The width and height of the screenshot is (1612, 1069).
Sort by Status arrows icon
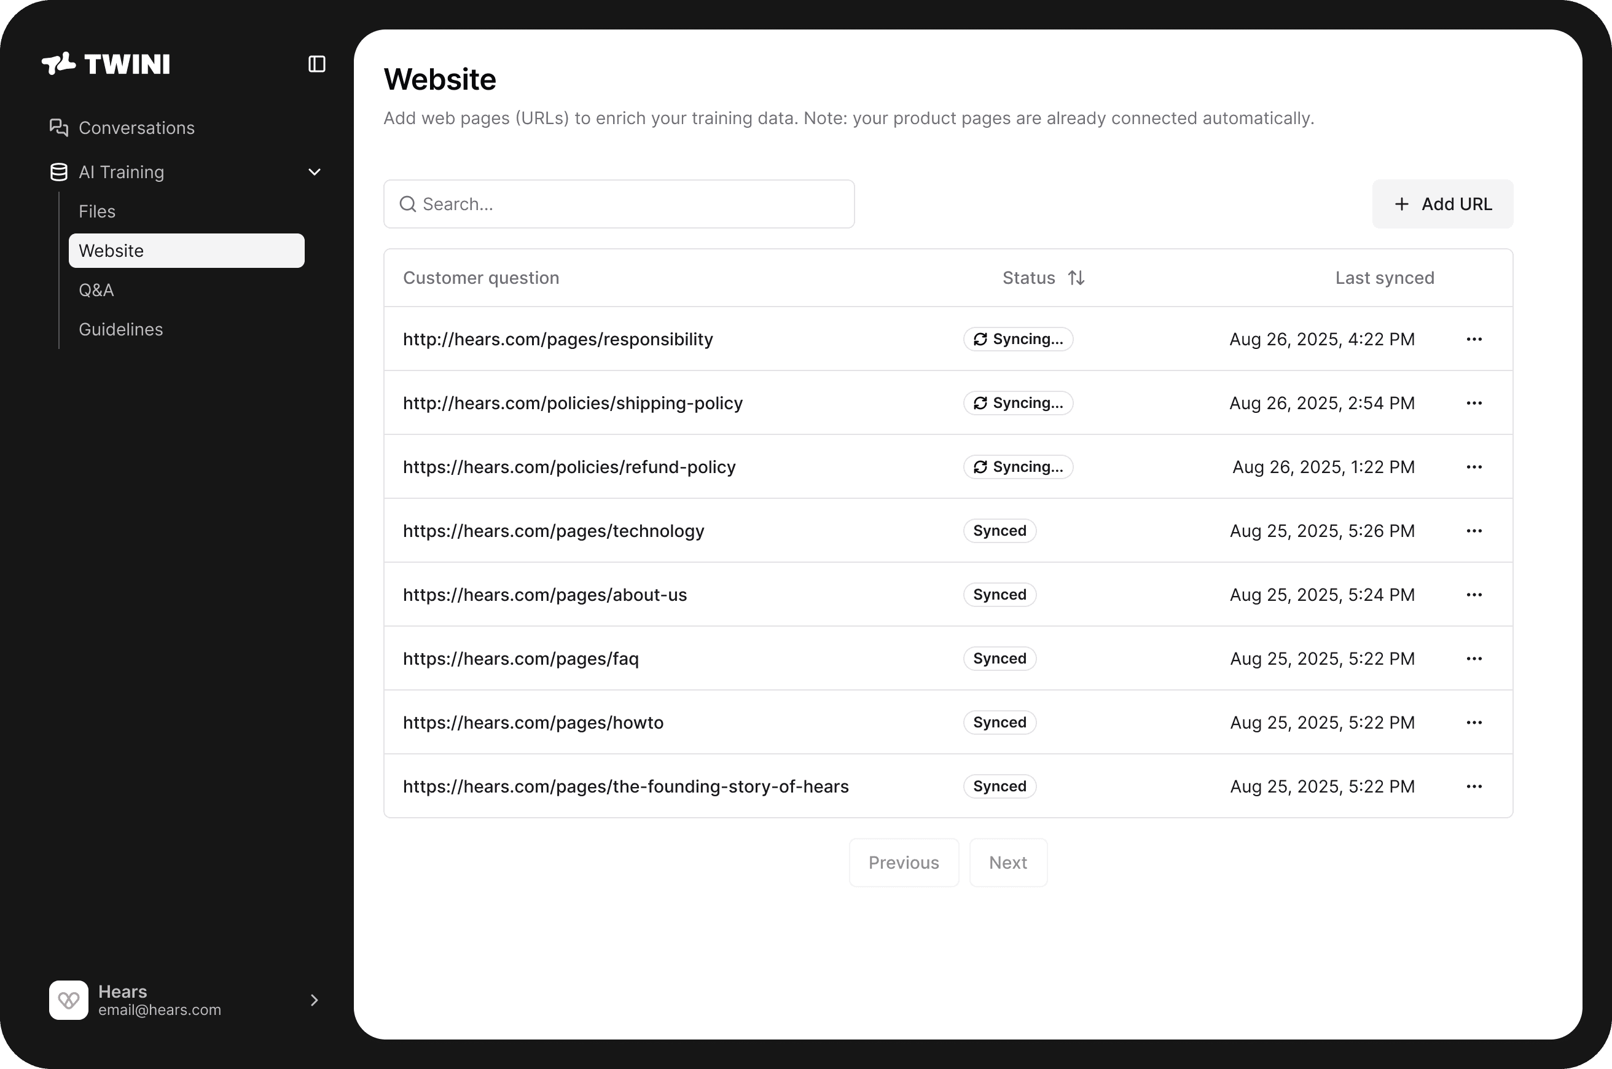(x=1076, y=278)
